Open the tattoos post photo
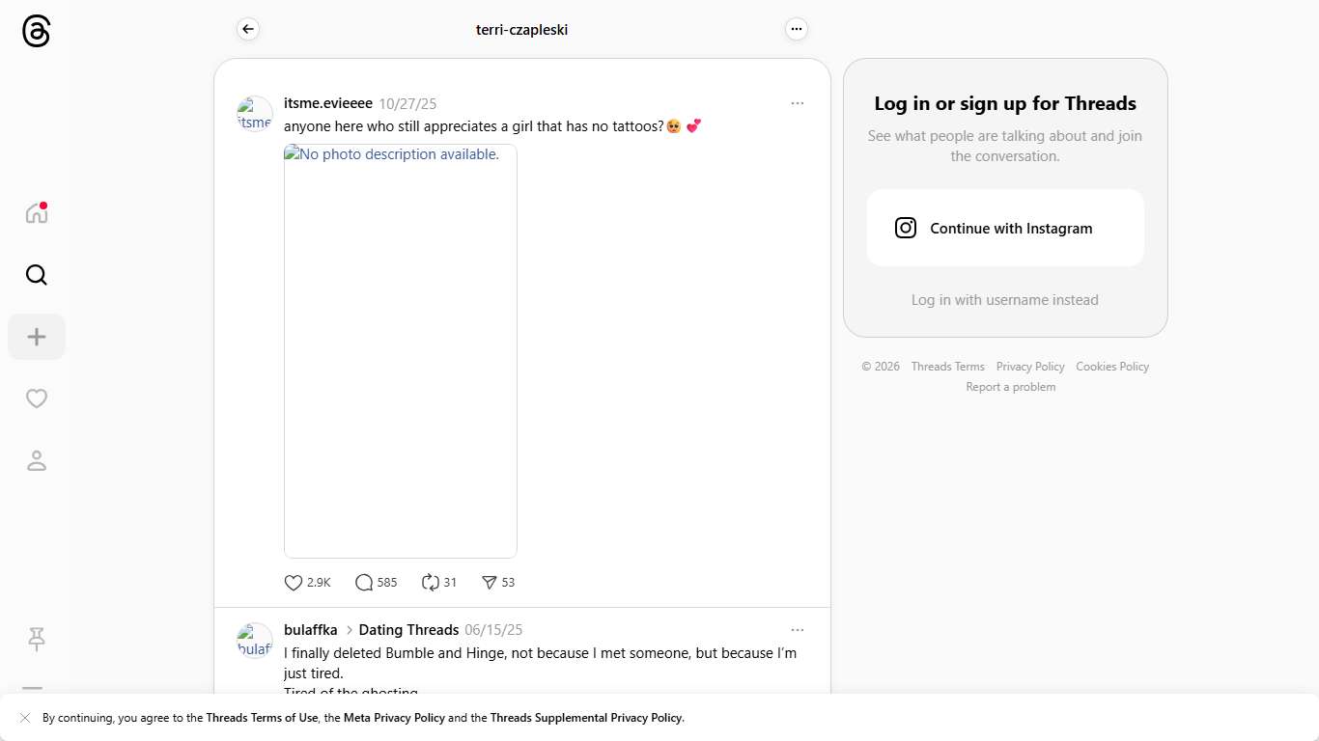Screen dimensions: 1319x741 [x=401, y=351]
